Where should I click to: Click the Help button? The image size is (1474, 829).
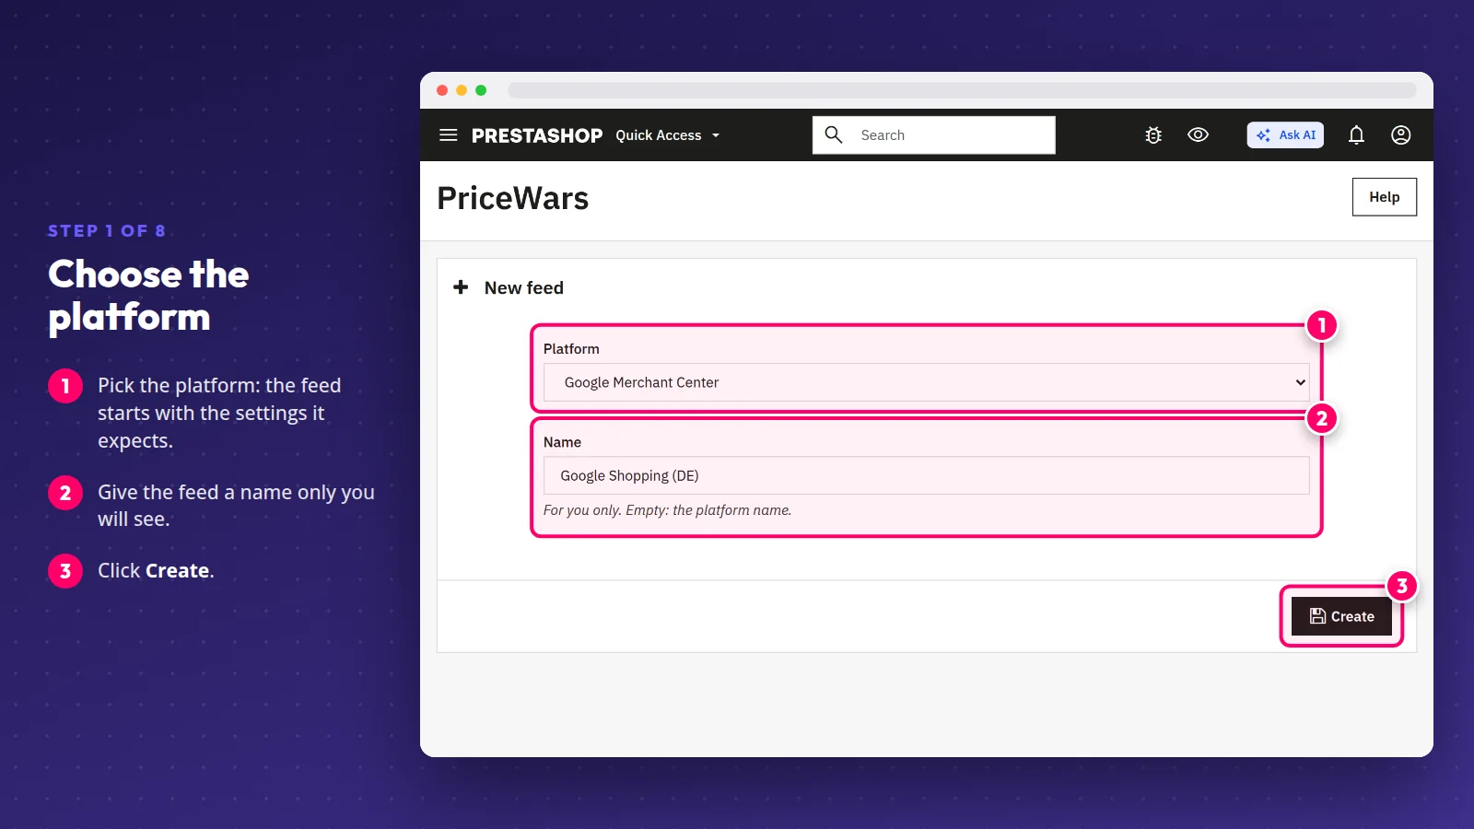pos(1384,197)
